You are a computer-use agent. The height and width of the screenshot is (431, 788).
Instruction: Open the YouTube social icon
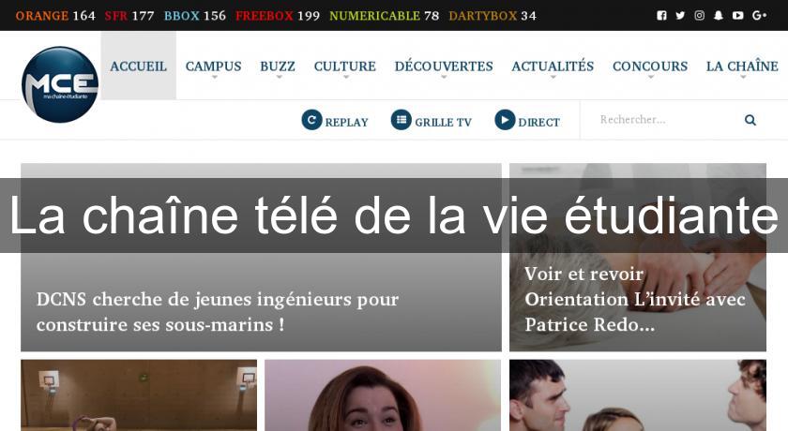737,16
